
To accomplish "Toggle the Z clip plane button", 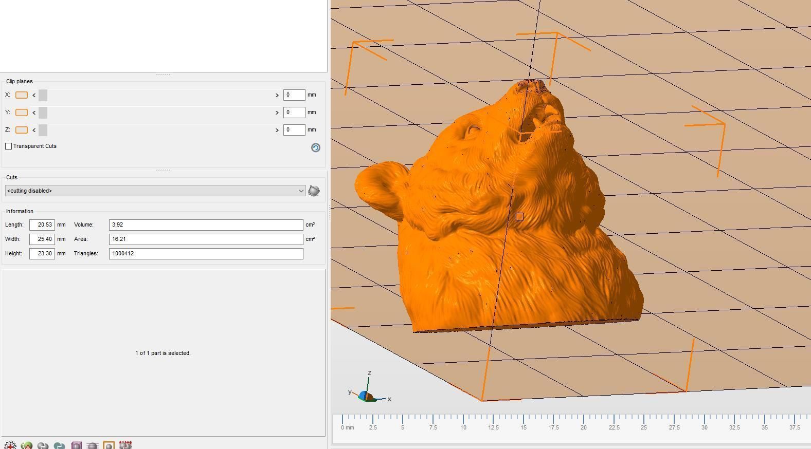I will pyautogui.click(x=22, y=130).
